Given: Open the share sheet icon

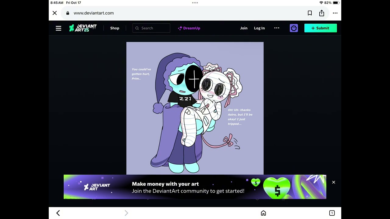Looking at the screenshot, I should (322, 13).
